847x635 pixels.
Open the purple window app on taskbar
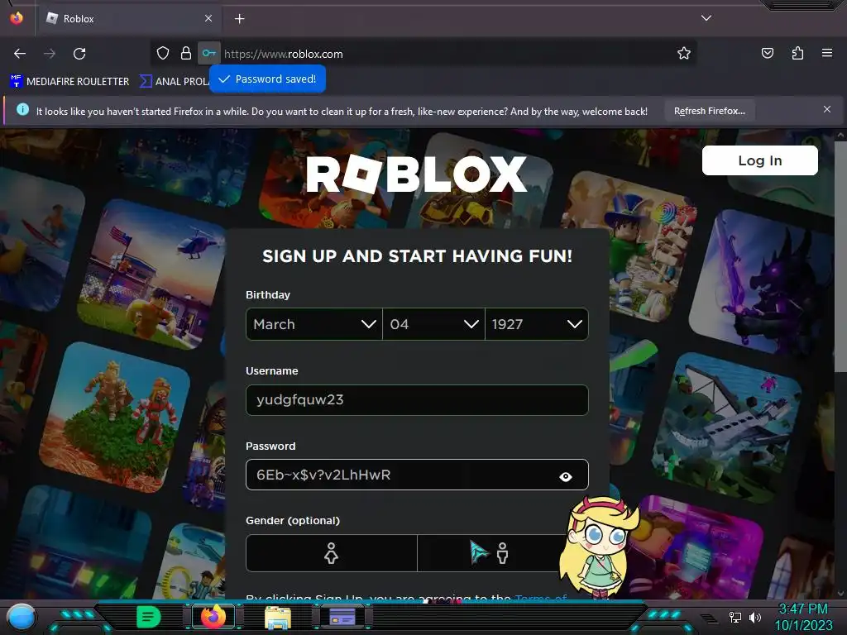[x=342, y=616]
